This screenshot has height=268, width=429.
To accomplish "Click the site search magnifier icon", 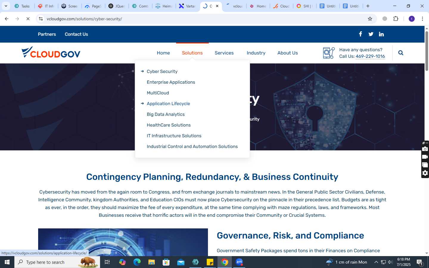I will coord(401,53).
